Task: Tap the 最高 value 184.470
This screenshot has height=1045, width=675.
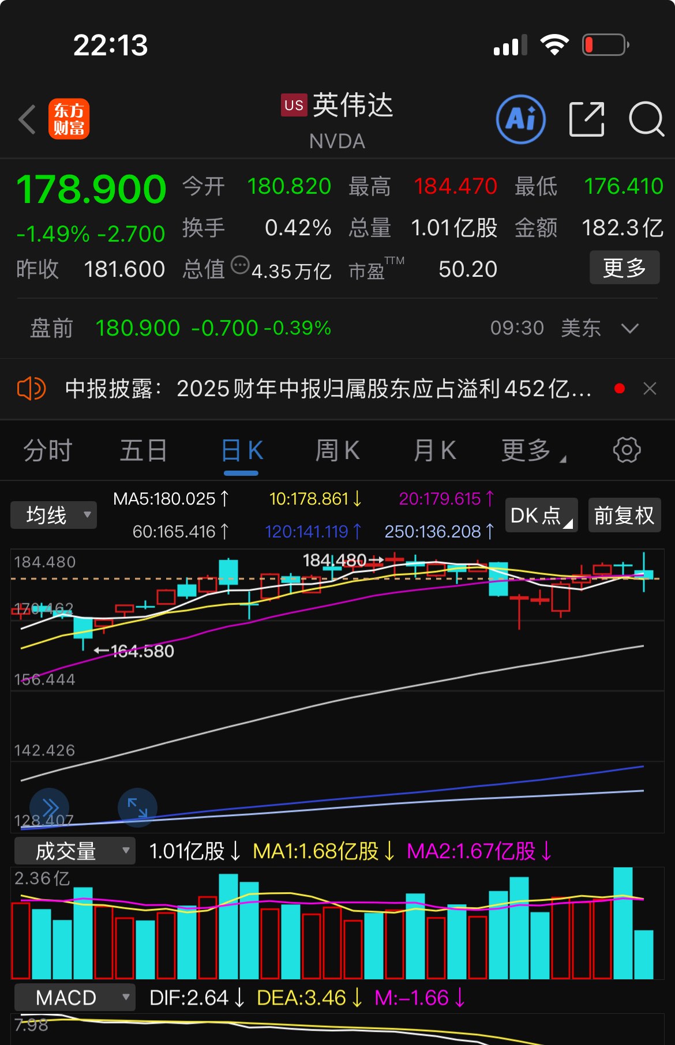Action: tap(455, 186)
